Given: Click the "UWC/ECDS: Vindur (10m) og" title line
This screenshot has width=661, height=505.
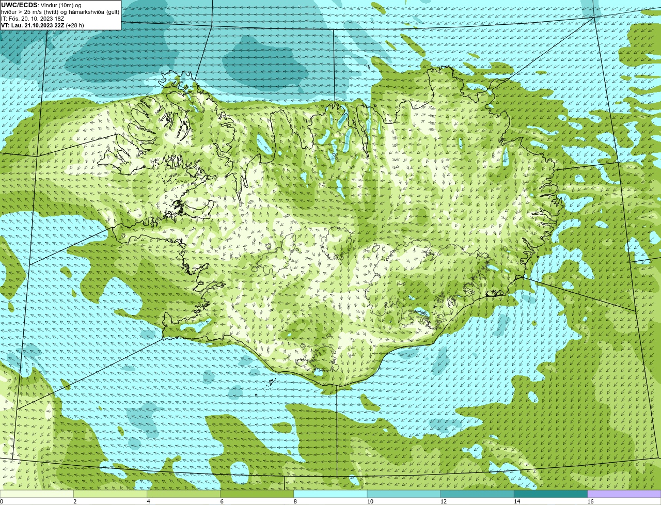Looking at the screenshot, I should click(41, 5).
